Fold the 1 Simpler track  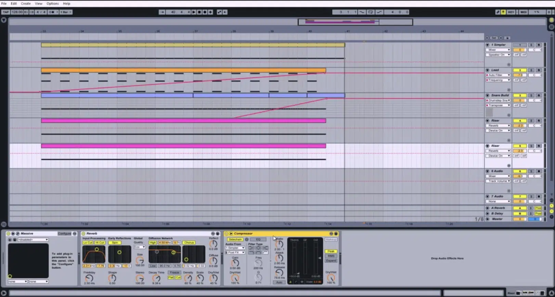487,45
